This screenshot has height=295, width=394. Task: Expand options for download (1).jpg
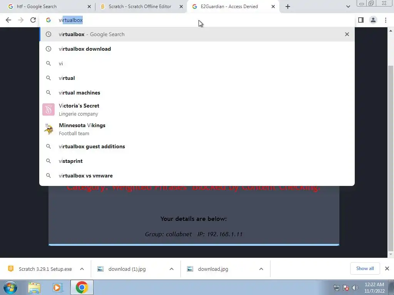click(x=172, y=269)
